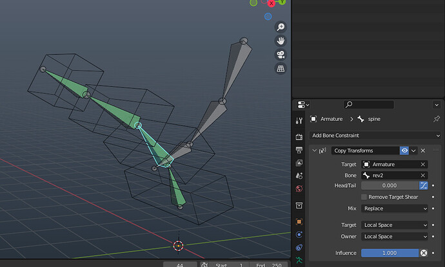Collapse the Copy Transforms constraint panel
The height and width of the screenshot is (267, 445).
tap(314, 151)
